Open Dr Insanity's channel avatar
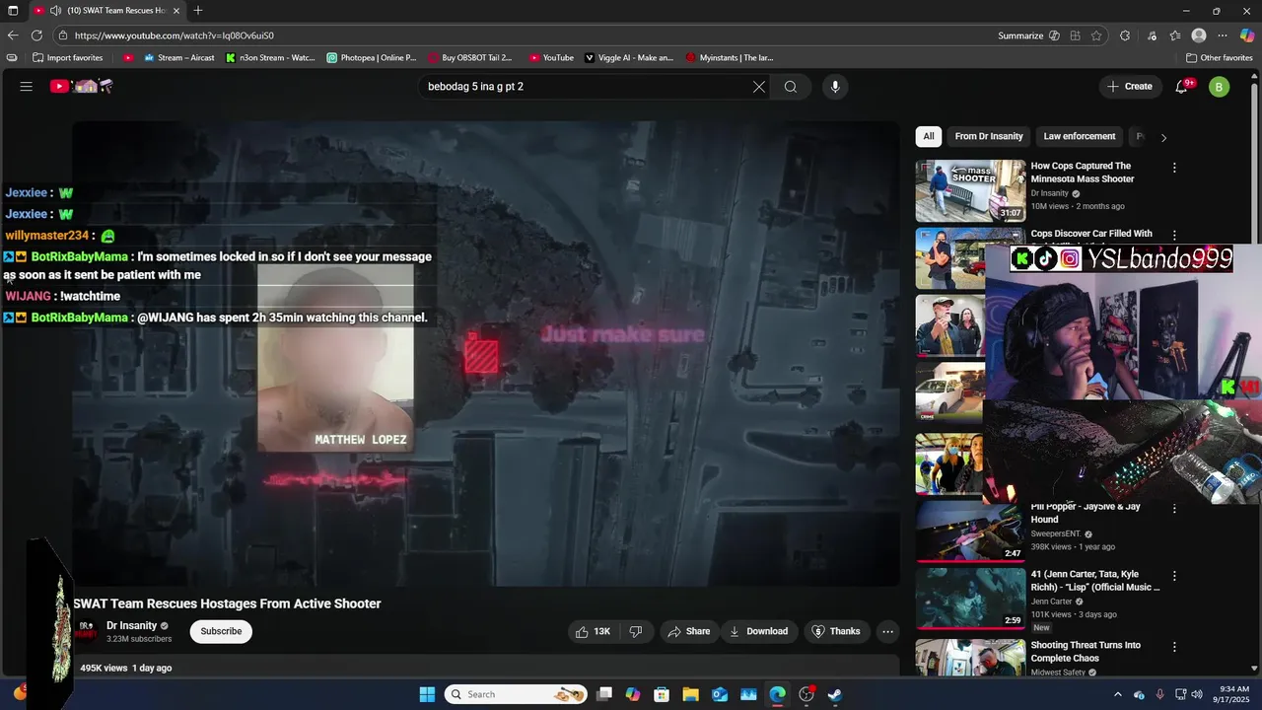 (x=86, y=631)
